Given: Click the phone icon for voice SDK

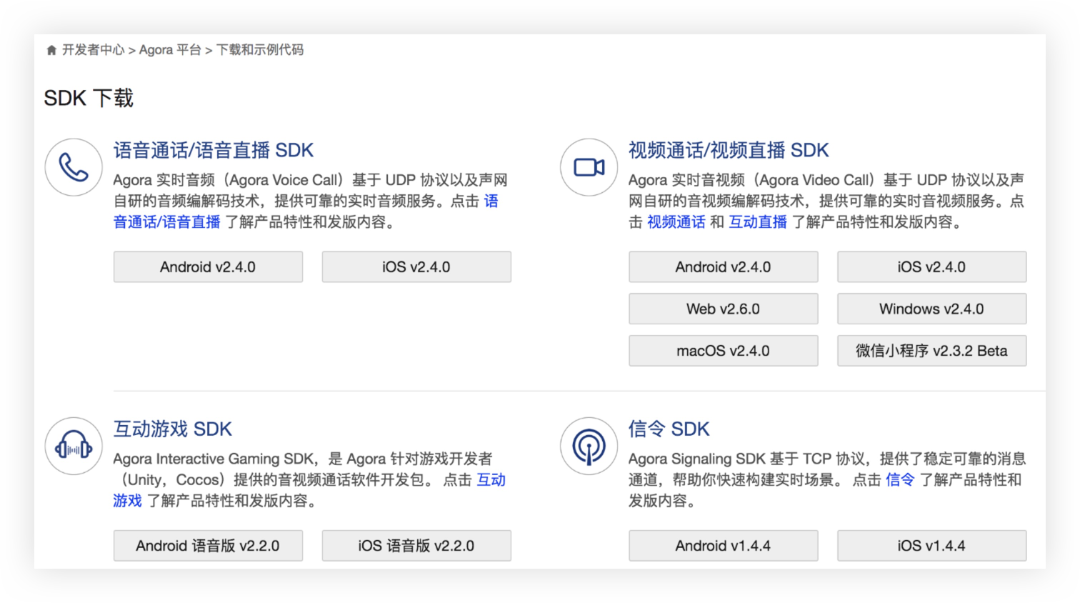Looking at the screenshot, I should point(74,167).
